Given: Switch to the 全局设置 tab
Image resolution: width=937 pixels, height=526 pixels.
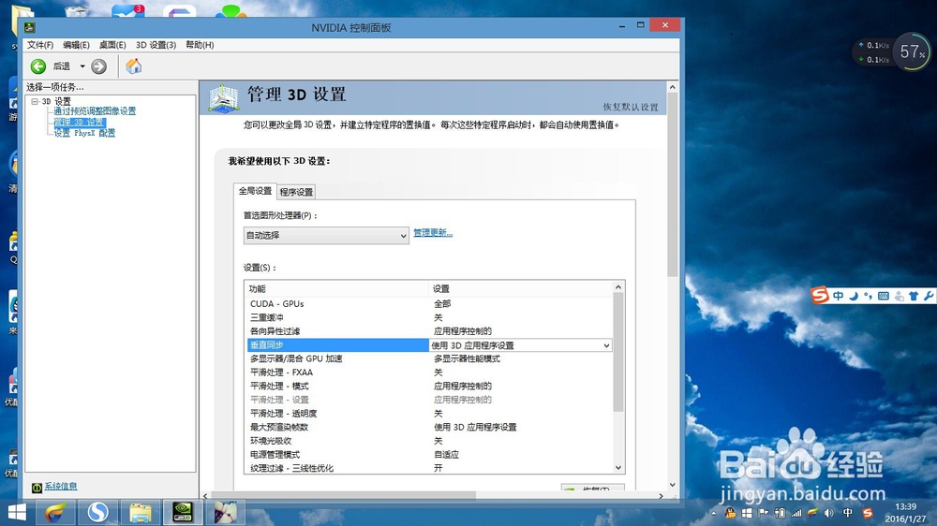Looking at the screenshot, I should tap(255, 191).
